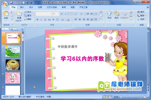Screen dimensions: 151x100
Task: Click the Paste clipboard icon
Action: [x=6, y=13]
